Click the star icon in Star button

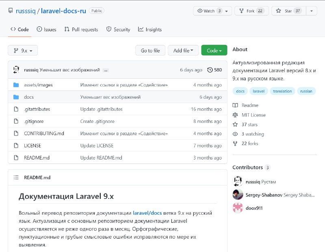coord(278,11)
